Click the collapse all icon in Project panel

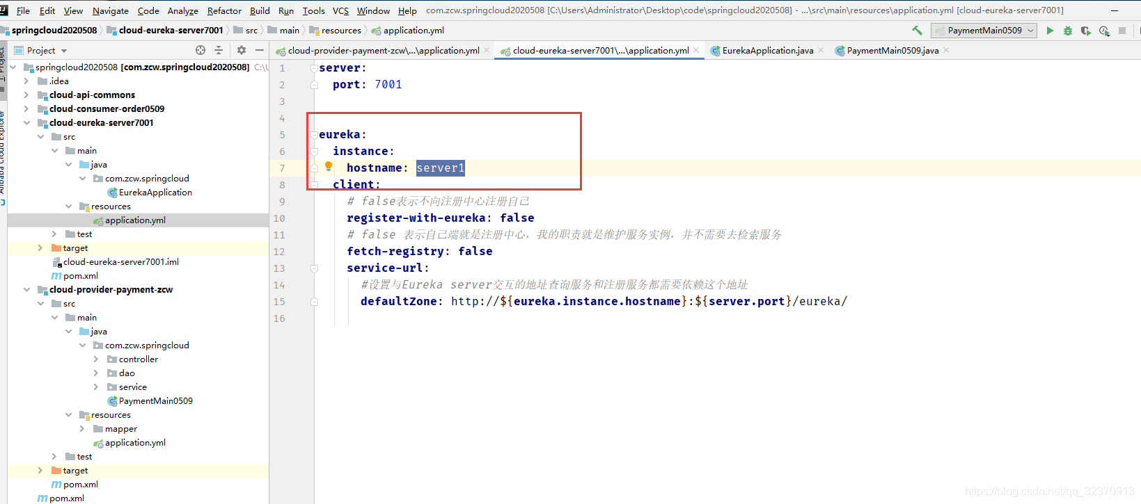(219, 50)
